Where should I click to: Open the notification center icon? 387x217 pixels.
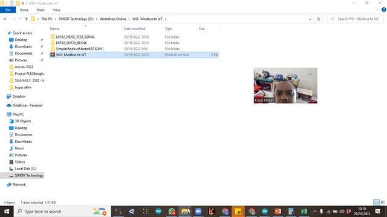pos(378,212)
